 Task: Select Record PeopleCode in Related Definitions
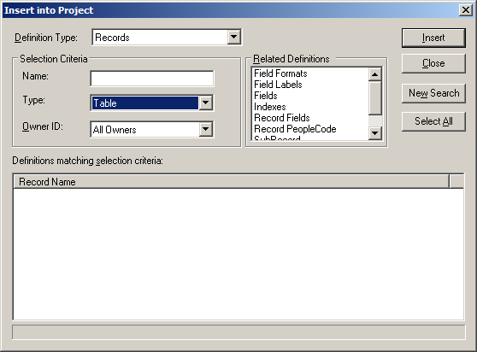coord(295,129)
